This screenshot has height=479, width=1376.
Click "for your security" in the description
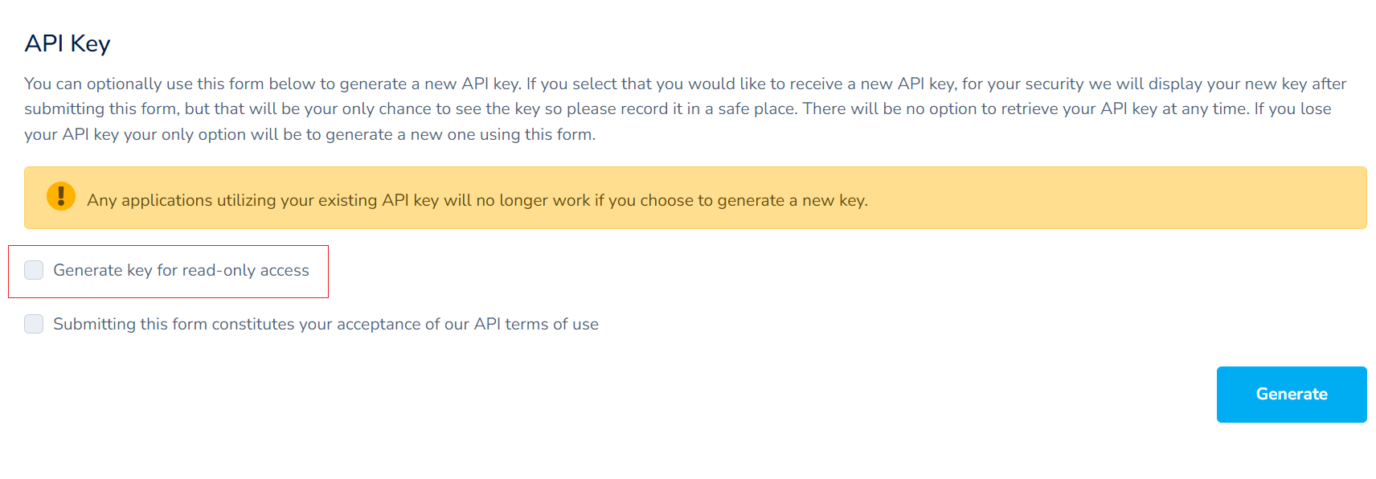click(1022, 84)
